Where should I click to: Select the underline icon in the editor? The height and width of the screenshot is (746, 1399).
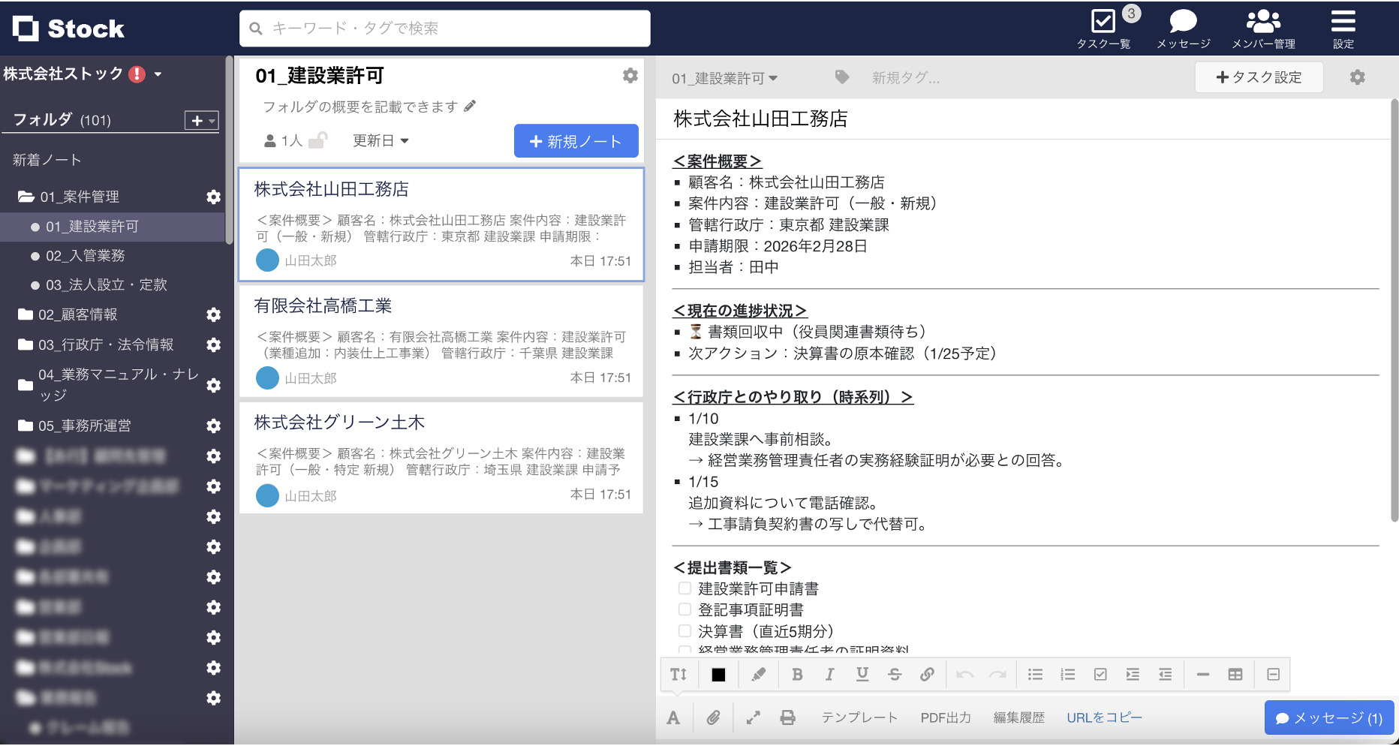tap(862, 674)
